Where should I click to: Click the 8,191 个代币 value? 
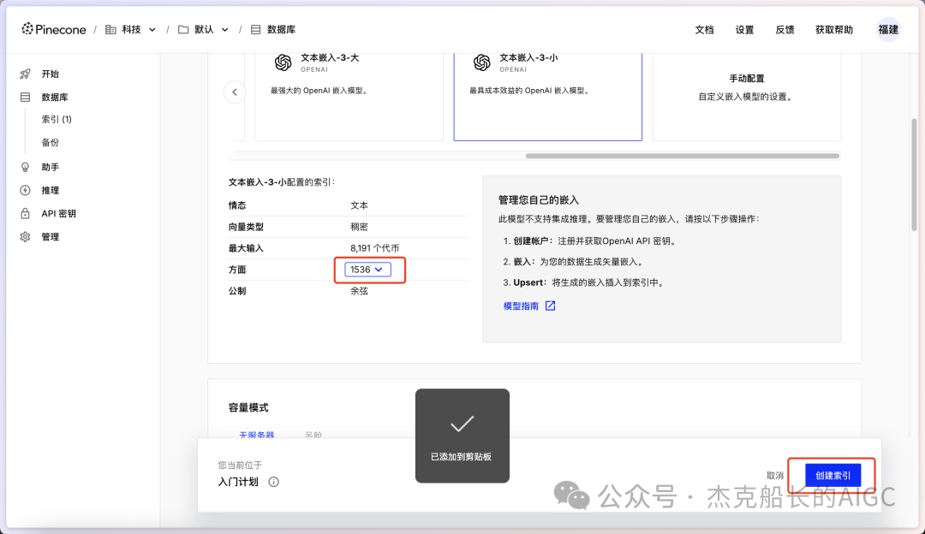pos(374,248)
